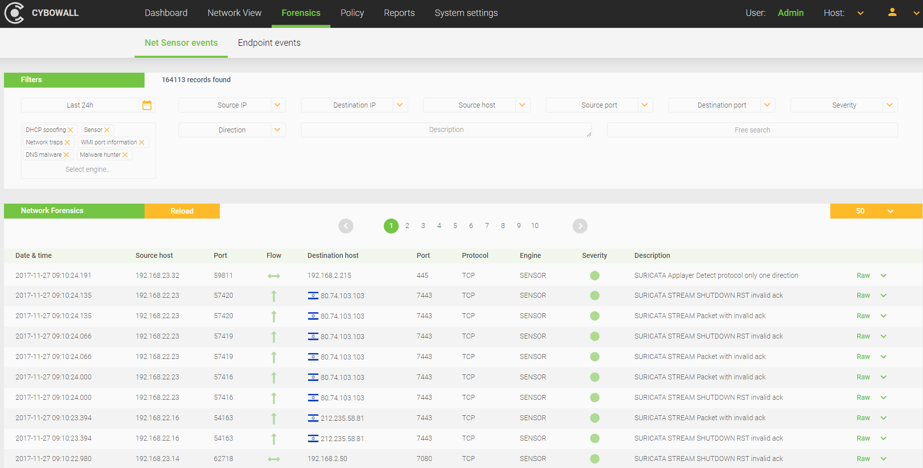This screenshot has height=468, width=923.
Task: Click the Cybowall logo icon
Action: [x=14, y=13]
